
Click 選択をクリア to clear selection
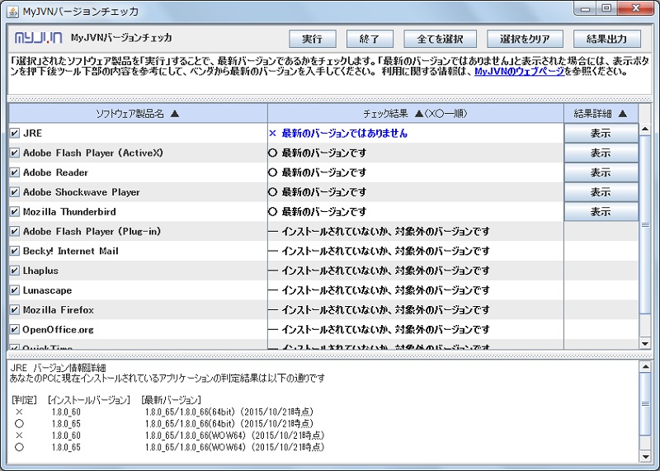(525, 39)
